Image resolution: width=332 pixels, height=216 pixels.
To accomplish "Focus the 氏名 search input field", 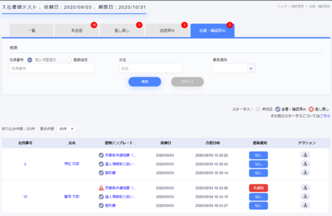I will [x=151, y=69].
